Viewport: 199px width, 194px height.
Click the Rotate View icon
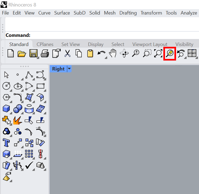tap(124, 53)
